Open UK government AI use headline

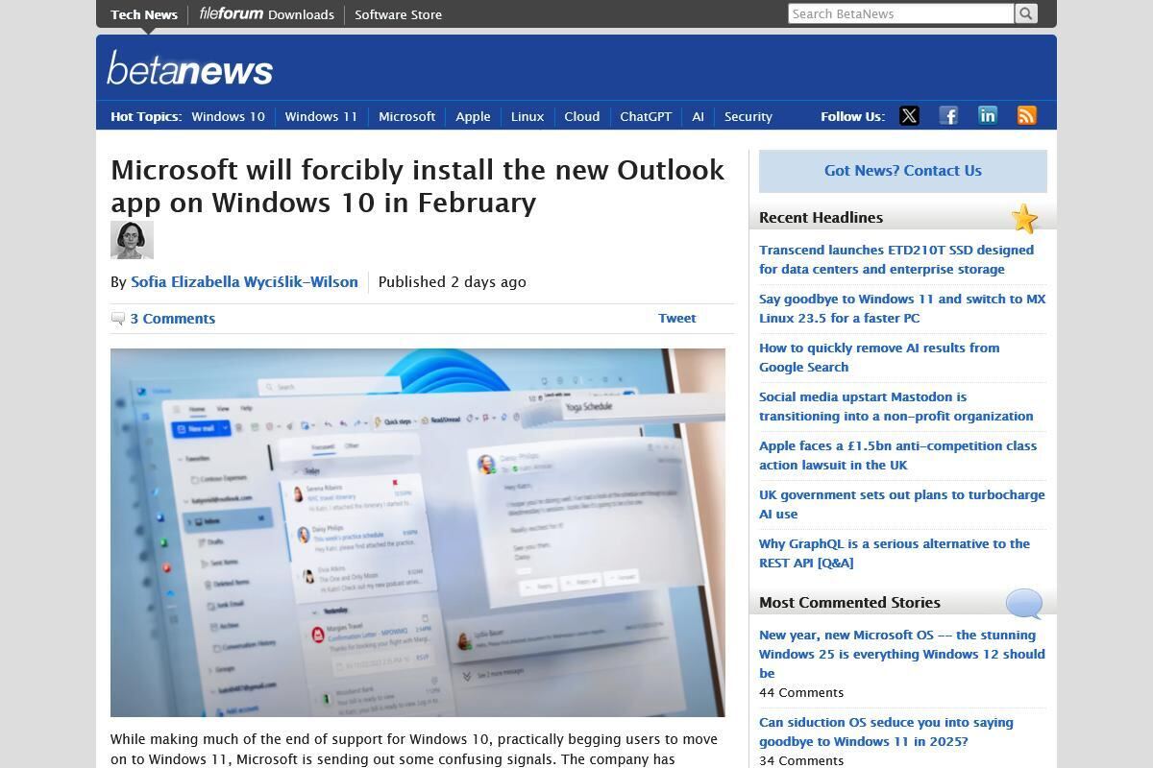pos(901,504)
